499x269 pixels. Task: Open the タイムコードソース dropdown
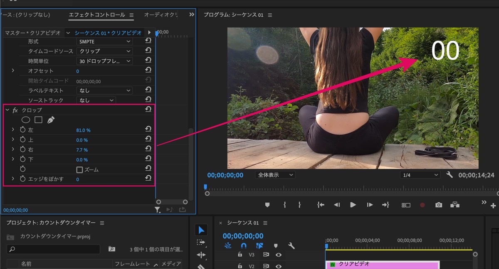105,51
